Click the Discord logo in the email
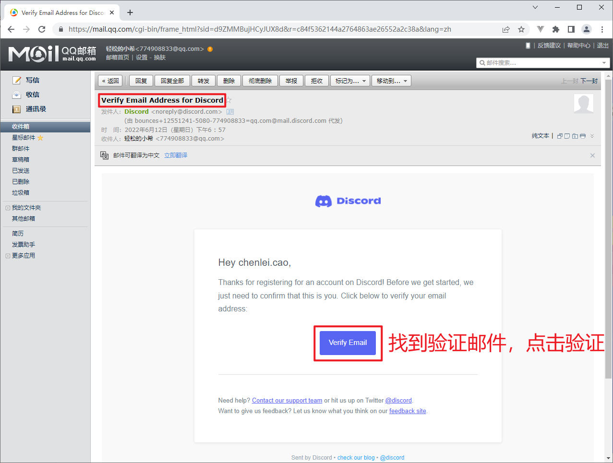The height and width of the screenshot is (463, 613). 348,201
